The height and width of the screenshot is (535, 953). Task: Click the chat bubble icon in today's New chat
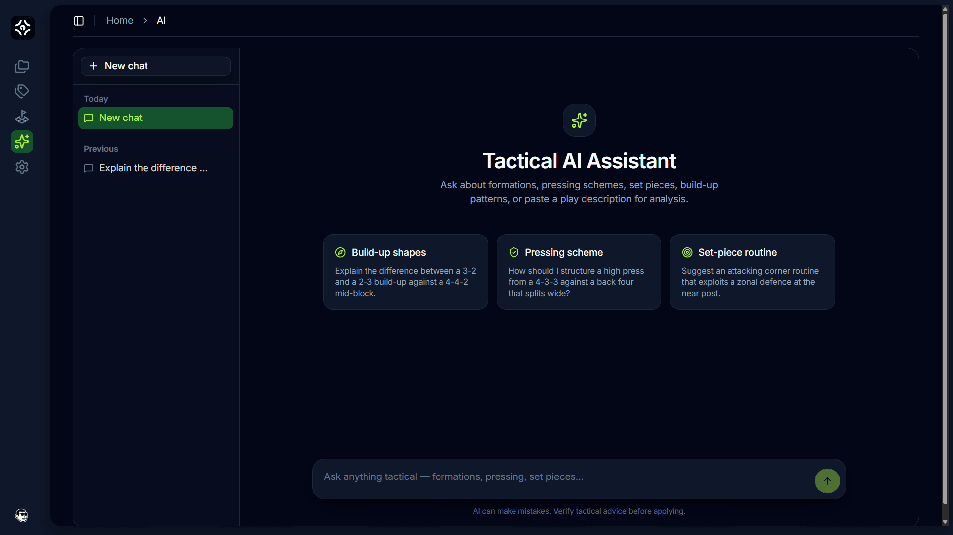pyautogui.click(x=89, y=118)
